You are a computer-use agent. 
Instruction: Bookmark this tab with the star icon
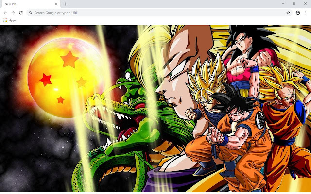(288, 13)
